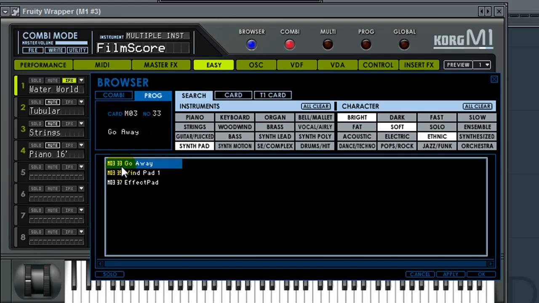Click the previous preset arrow in title bar

tap(482, 11)
